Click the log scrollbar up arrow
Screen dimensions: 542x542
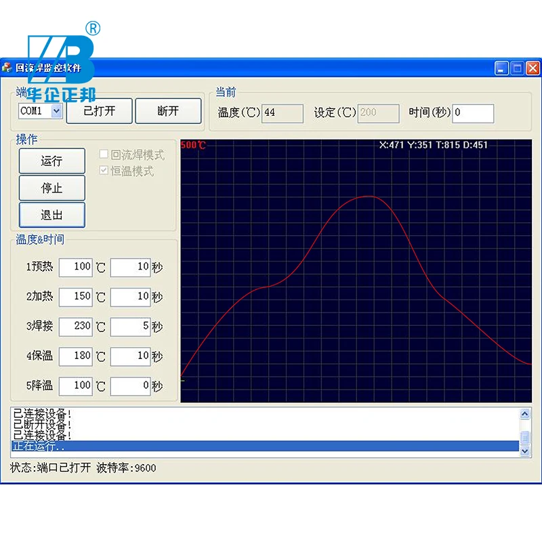[x=524, y=414]
